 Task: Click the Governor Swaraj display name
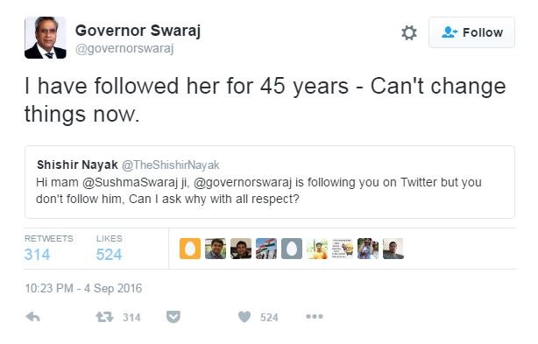(x=138, y=31)
